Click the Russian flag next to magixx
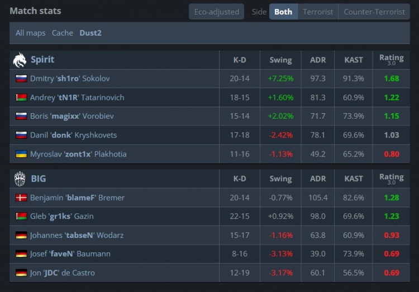Screen dimensions: 419x292 21,116
